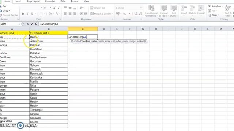Viewport: 234px width, 131px height.
Task: Select column D header
Action: (x=104, y=29)
